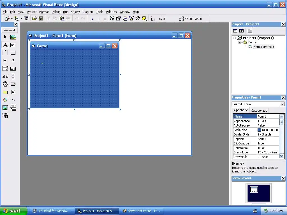This screenshot has width=287, height=215.
Task: Open the Format menu
Action: (44, 12)
